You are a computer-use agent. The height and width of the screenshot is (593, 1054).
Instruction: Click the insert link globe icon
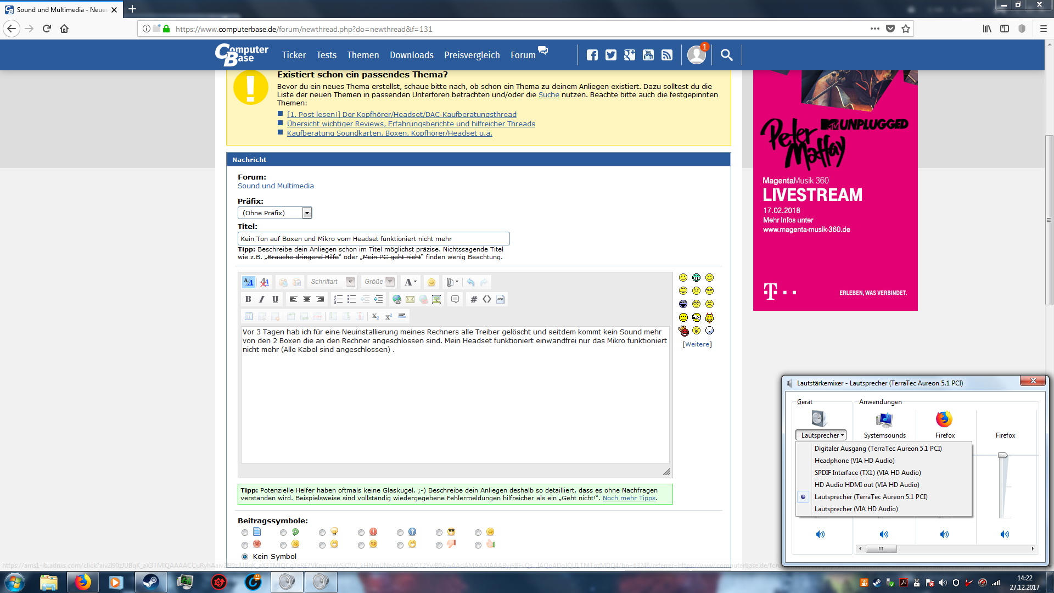pyautogui.click(x=396, y=299)
